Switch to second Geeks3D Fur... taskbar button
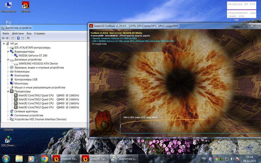This screenshot has width=261, height=163. pyautogui.click(x=94, y=159)
